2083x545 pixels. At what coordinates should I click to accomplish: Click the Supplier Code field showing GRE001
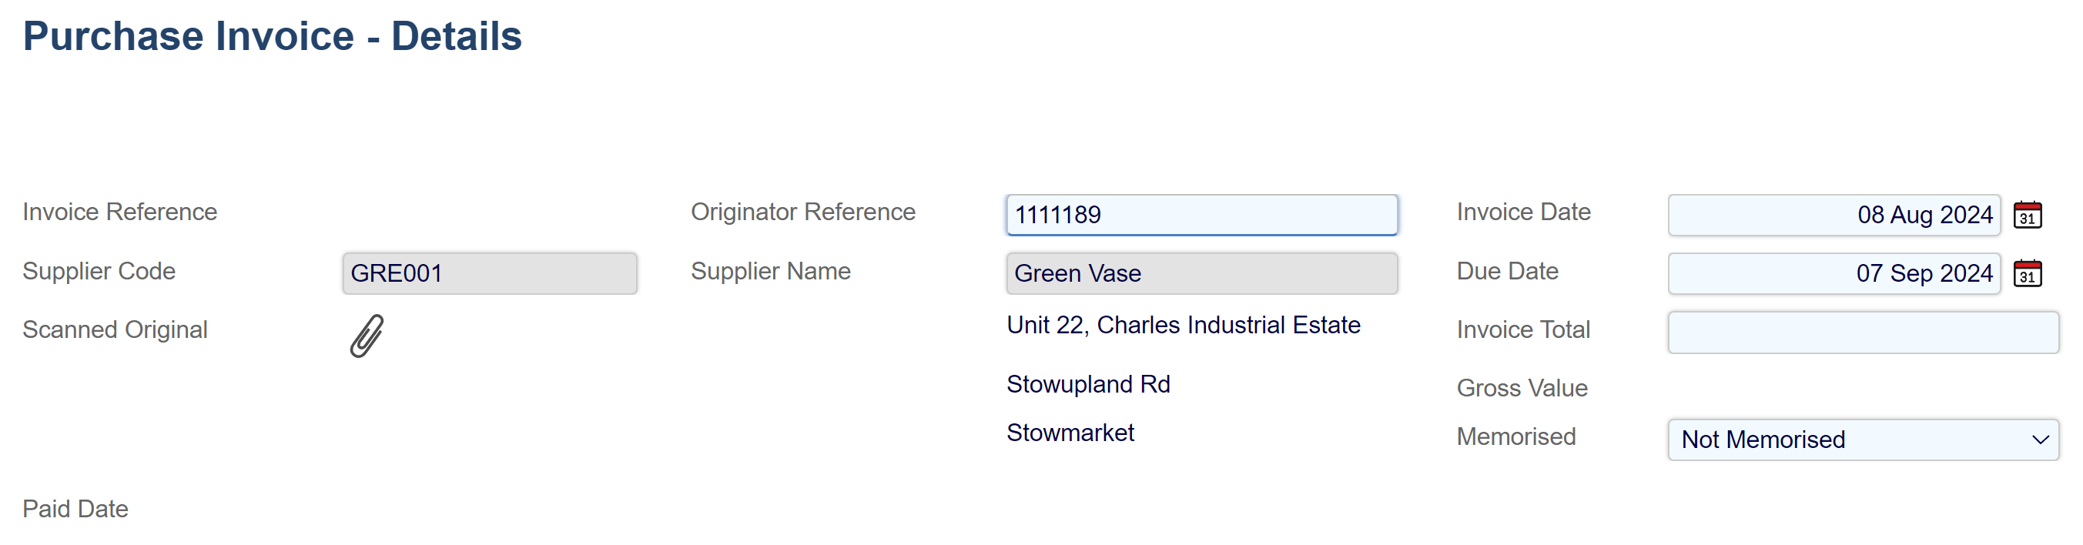point(489,273)
